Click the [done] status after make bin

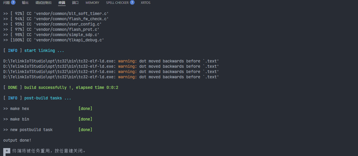coord(85,119)
